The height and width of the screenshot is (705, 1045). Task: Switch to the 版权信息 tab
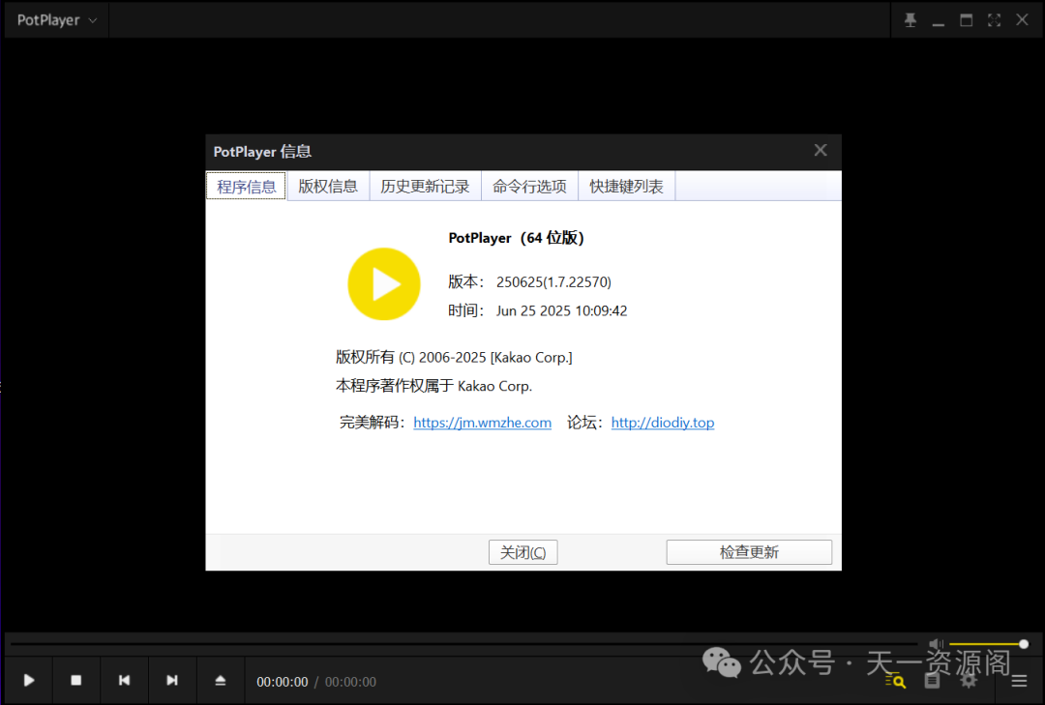328,186
